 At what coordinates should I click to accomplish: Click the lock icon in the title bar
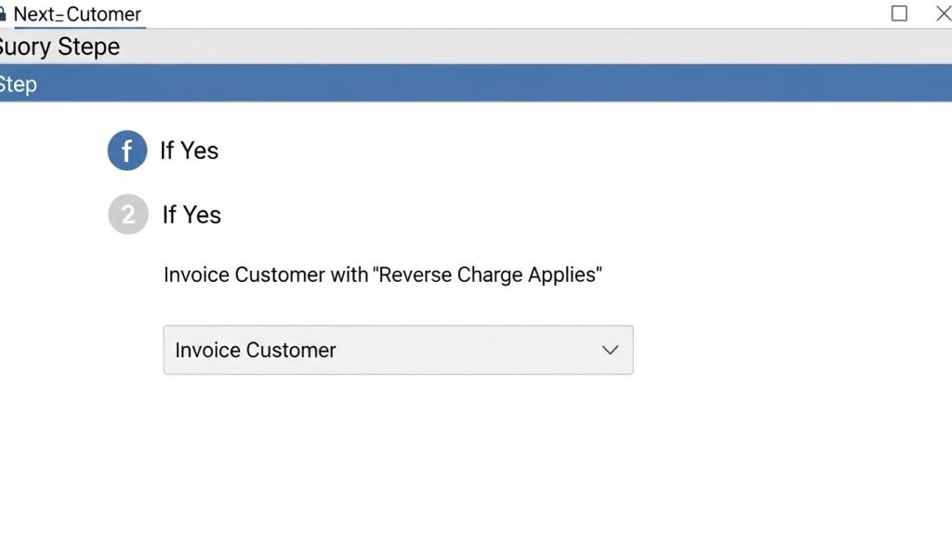[4, 14]
